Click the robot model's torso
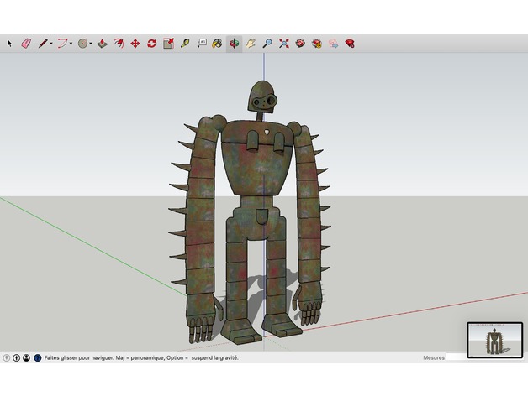 256,158
